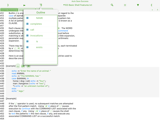
Task: Jump to 'call' in the Outline
Action: coord(41,30)
